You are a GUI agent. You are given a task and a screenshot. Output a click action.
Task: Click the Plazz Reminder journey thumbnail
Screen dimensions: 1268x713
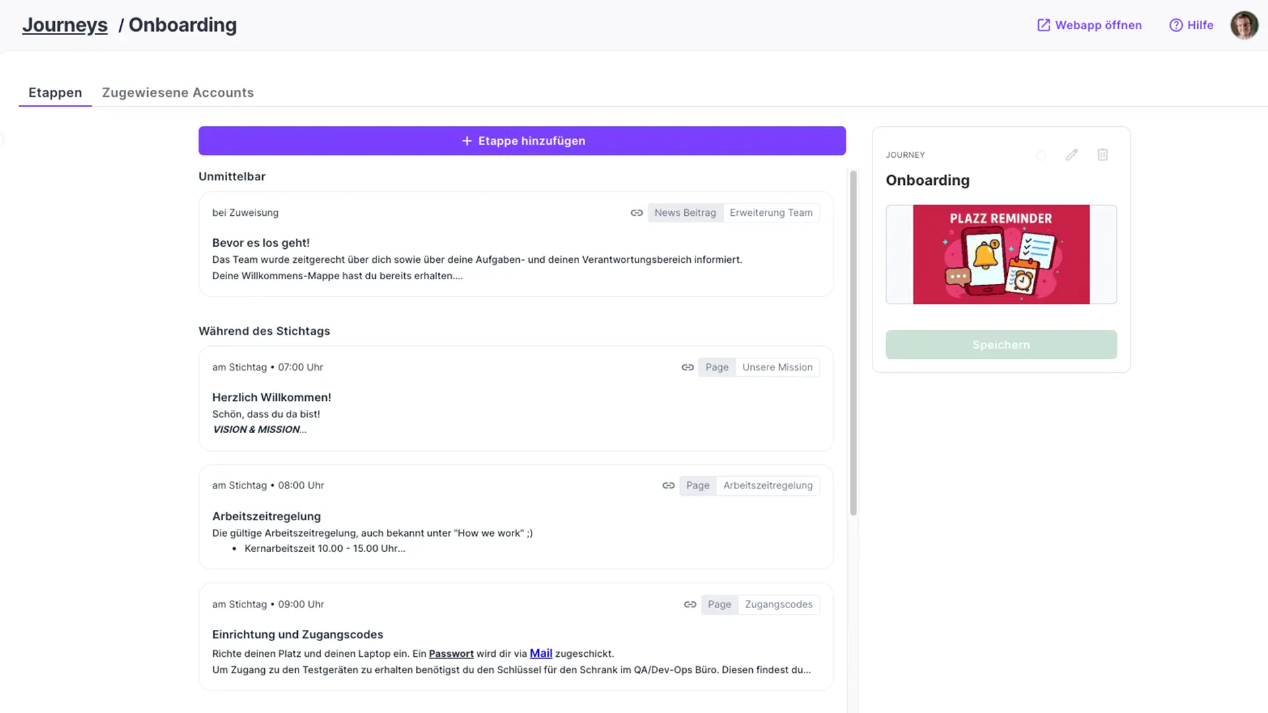[1001, 254]
